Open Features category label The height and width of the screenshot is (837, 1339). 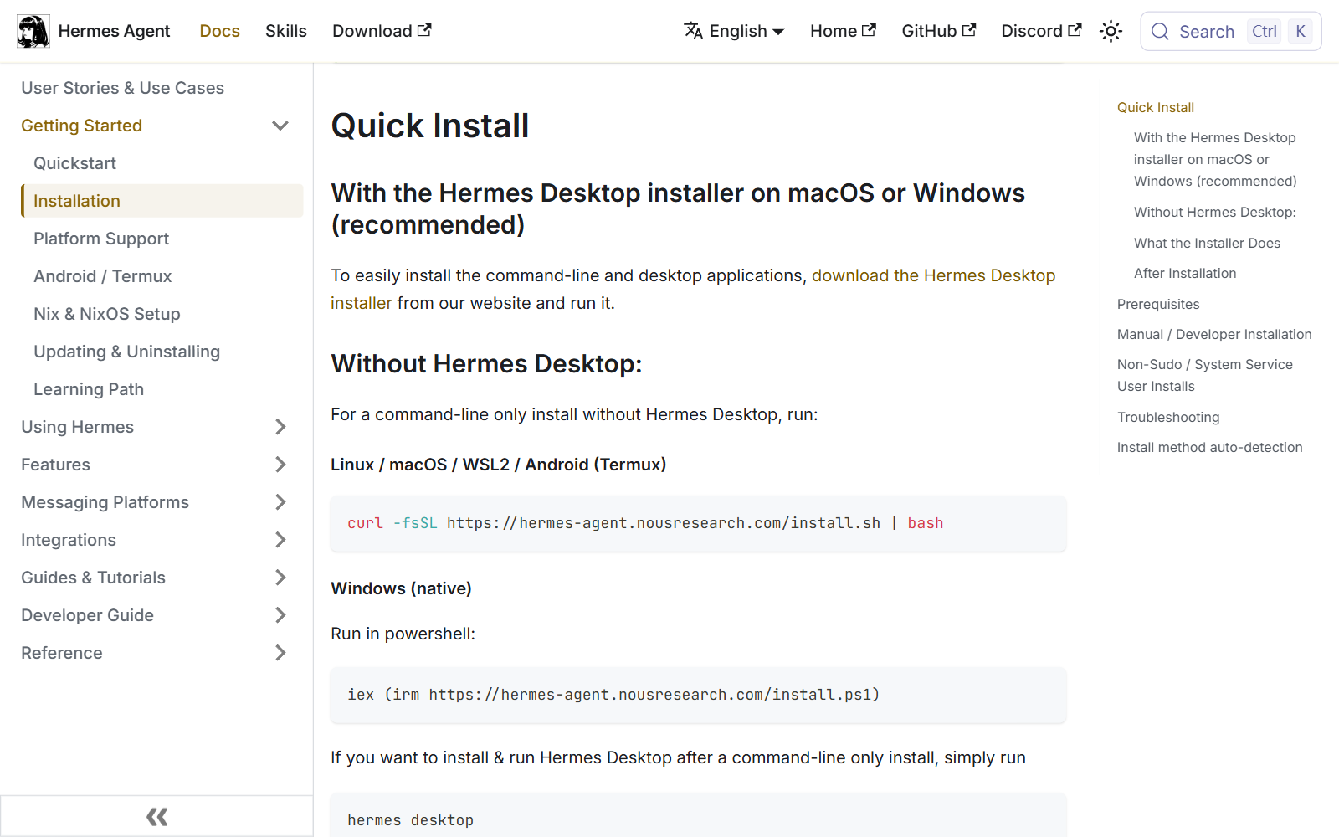pyautogui.click(x=55, y=465)
